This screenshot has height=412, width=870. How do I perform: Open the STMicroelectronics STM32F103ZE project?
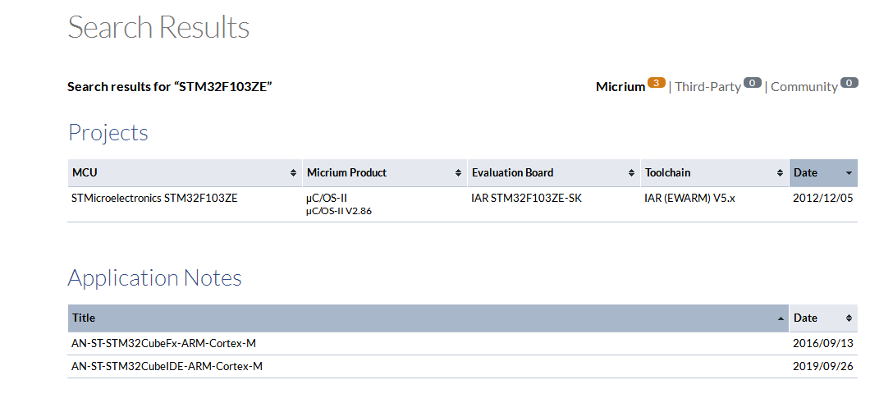(155, 198)
